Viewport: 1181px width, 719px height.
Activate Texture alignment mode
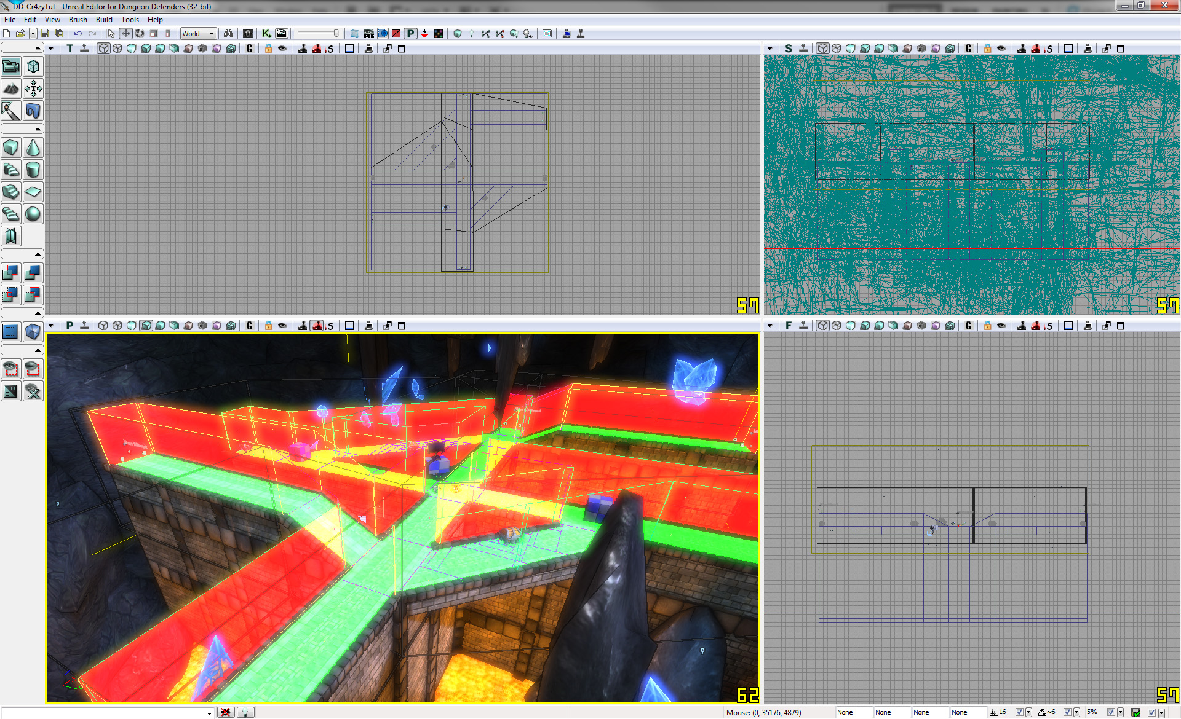[x=33, y=88]
